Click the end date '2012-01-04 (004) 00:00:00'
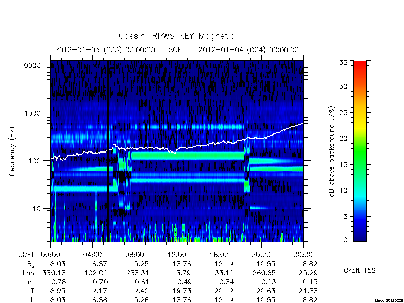 (248, 49)
